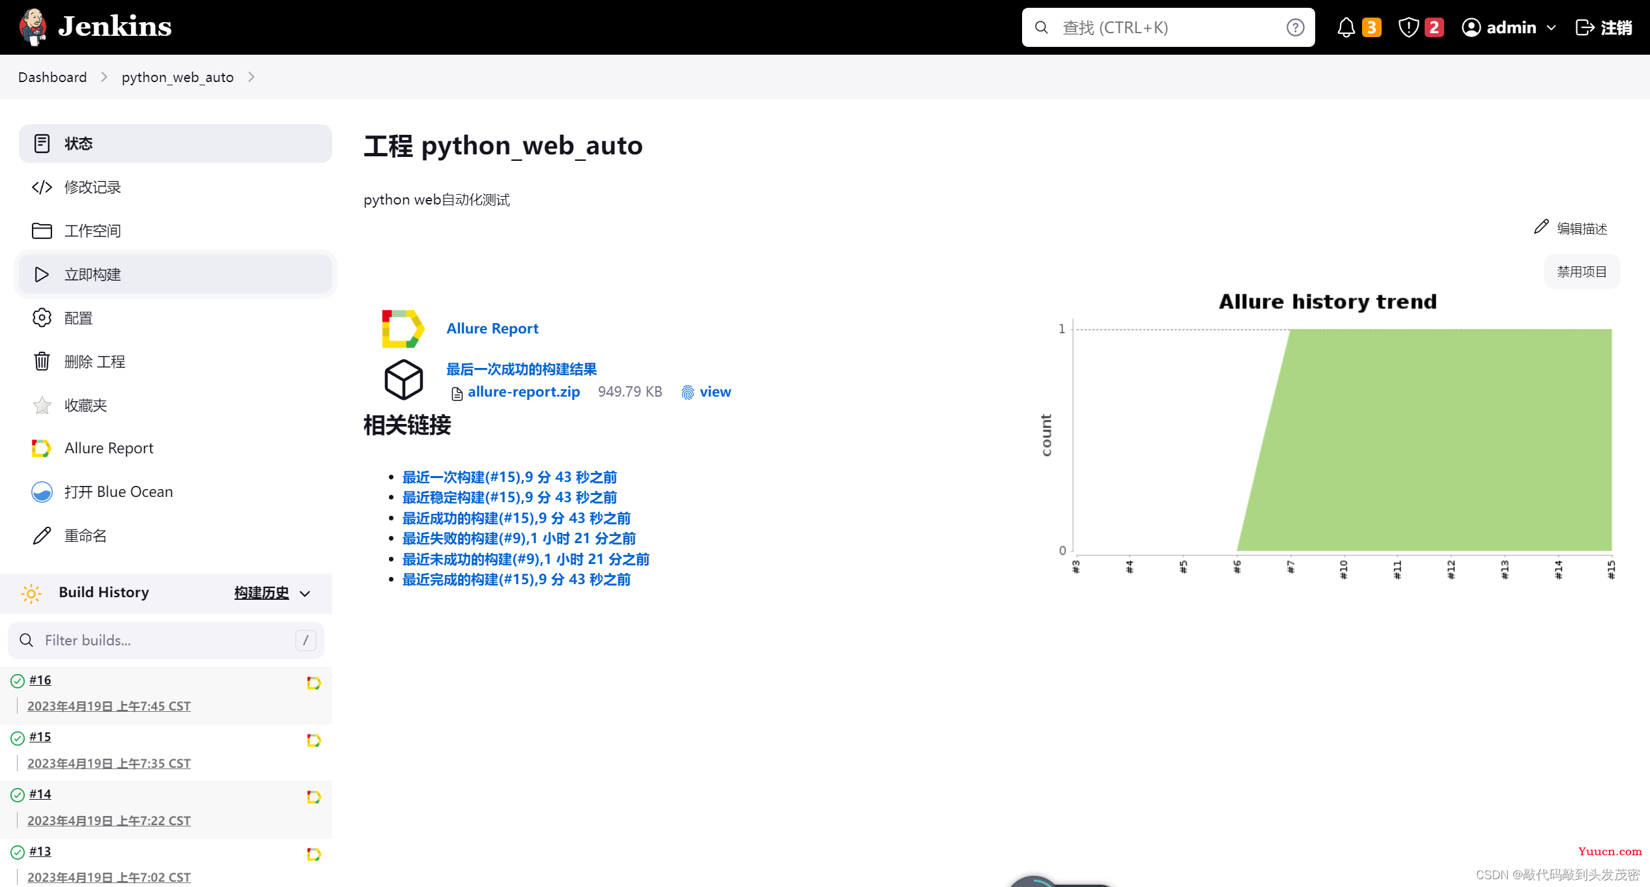Click the Allure Report icon

pyautogui.click(x=40, y=448)
